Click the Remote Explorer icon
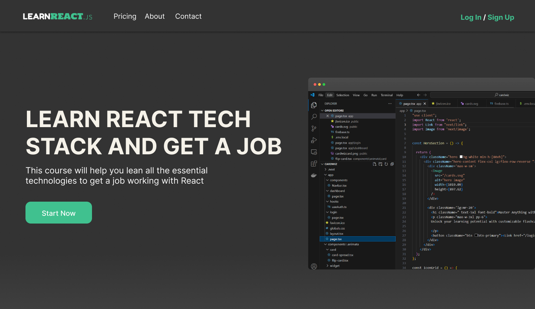 [313, 152]
